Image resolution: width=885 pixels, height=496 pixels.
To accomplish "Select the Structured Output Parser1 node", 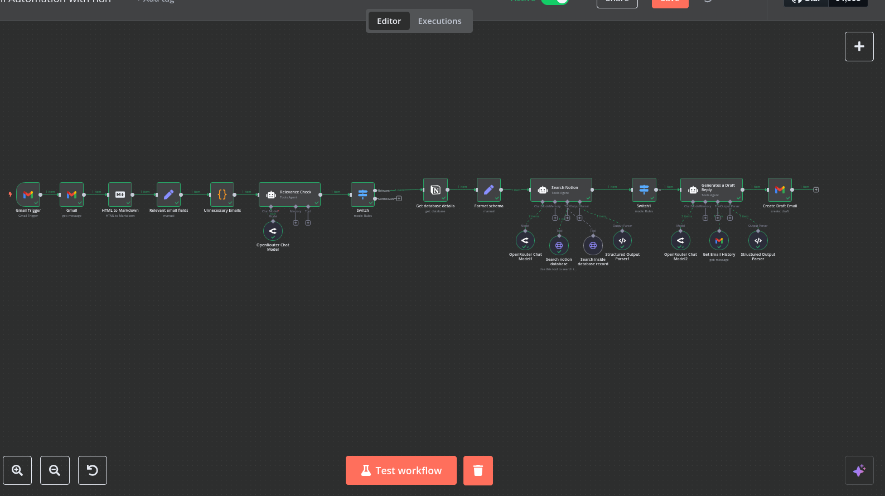I will click(622, 241).
